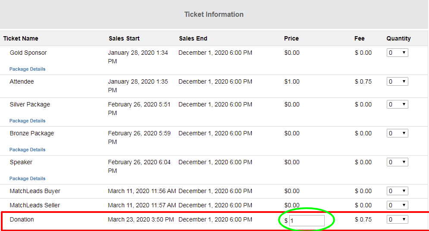Open MatchLeads Buyer quantity dropdown

(397, 191)
